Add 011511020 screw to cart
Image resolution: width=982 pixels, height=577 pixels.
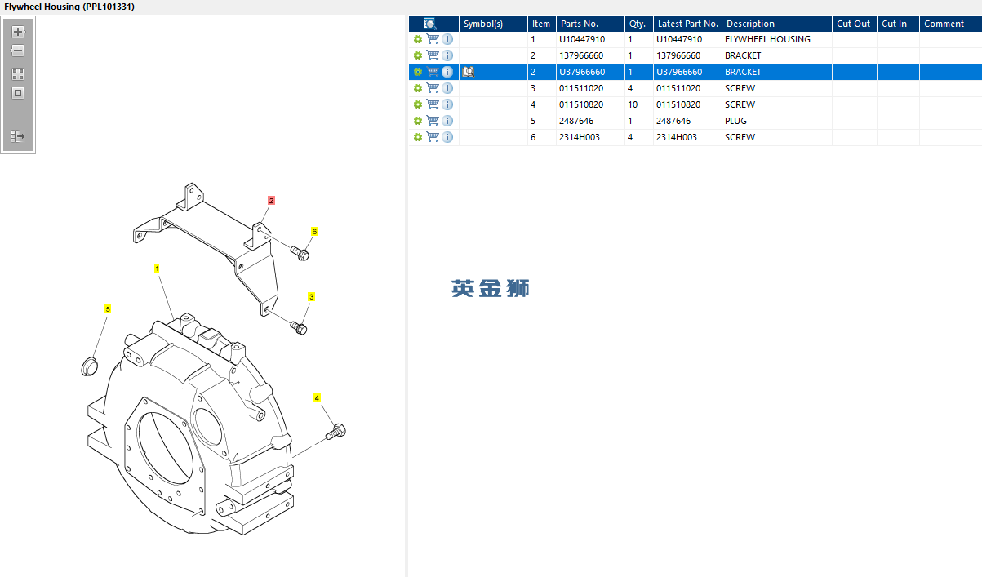coord(433,88)
